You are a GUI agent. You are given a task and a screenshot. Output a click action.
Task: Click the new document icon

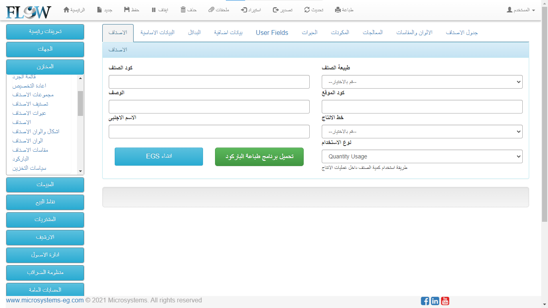[x=99, y=10]
